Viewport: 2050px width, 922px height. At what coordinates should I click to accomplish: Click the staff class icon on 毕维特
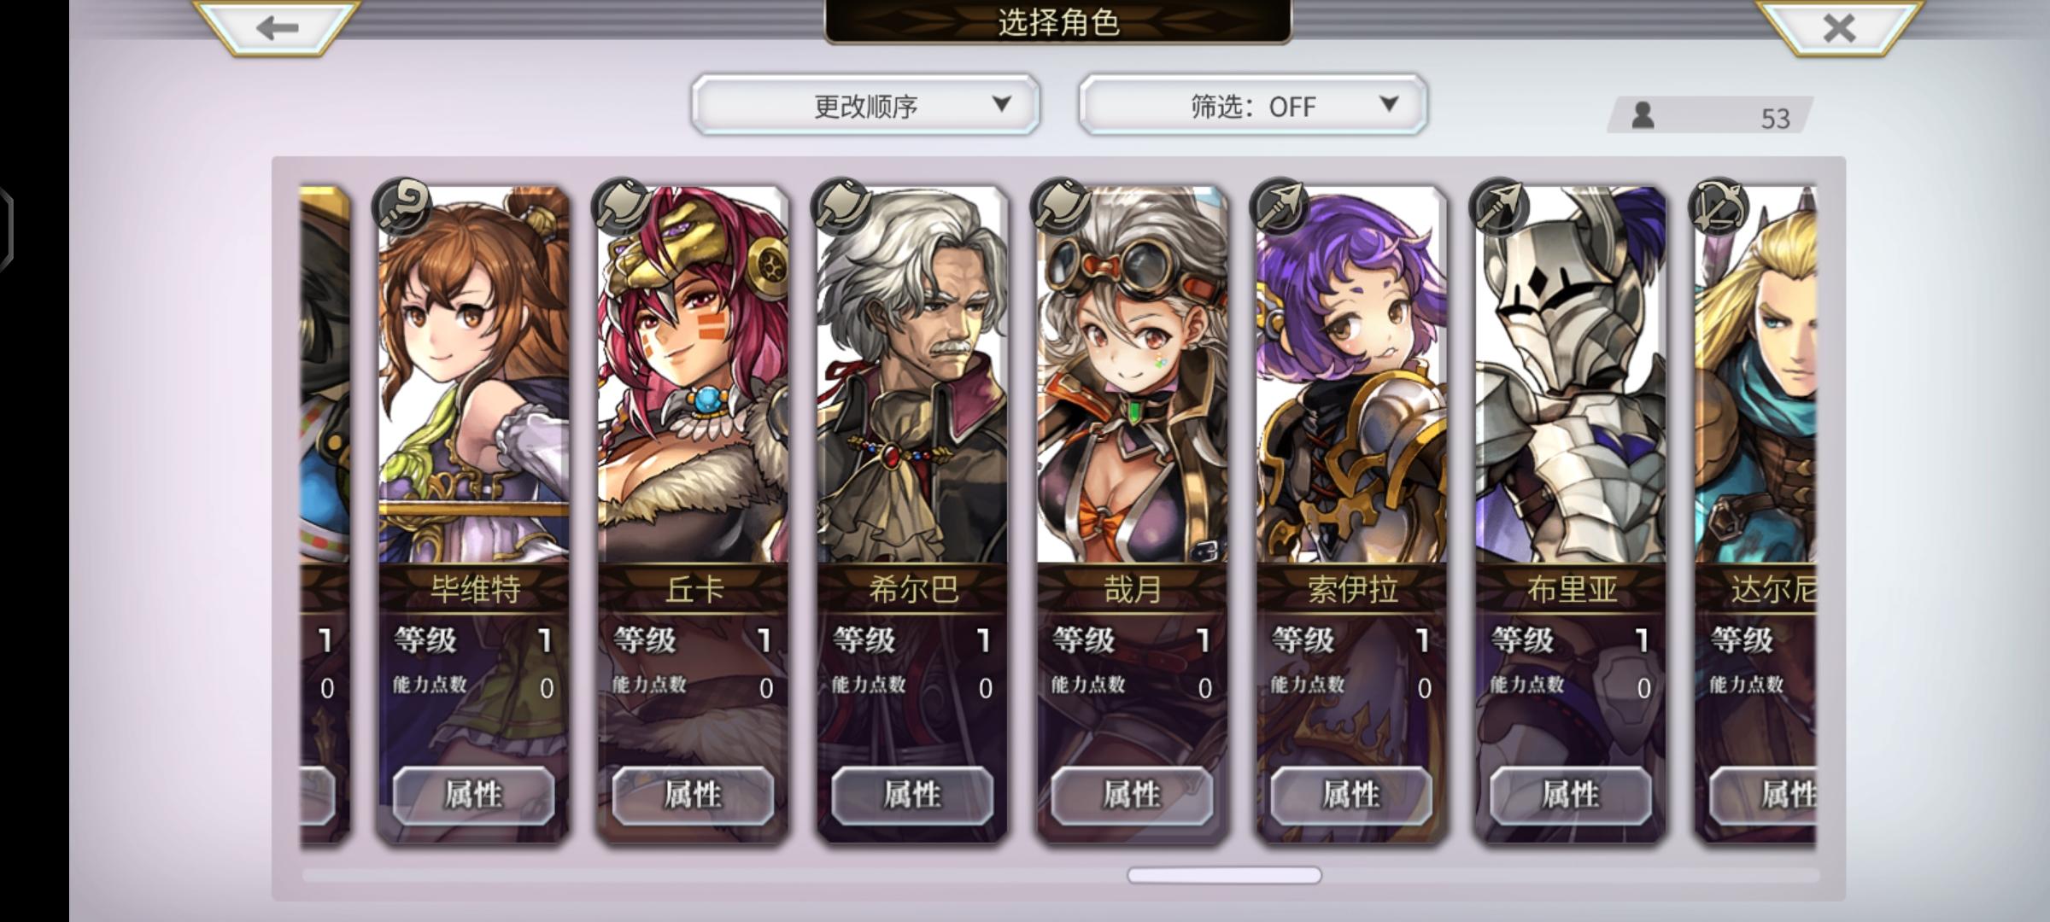pos(402,207)
